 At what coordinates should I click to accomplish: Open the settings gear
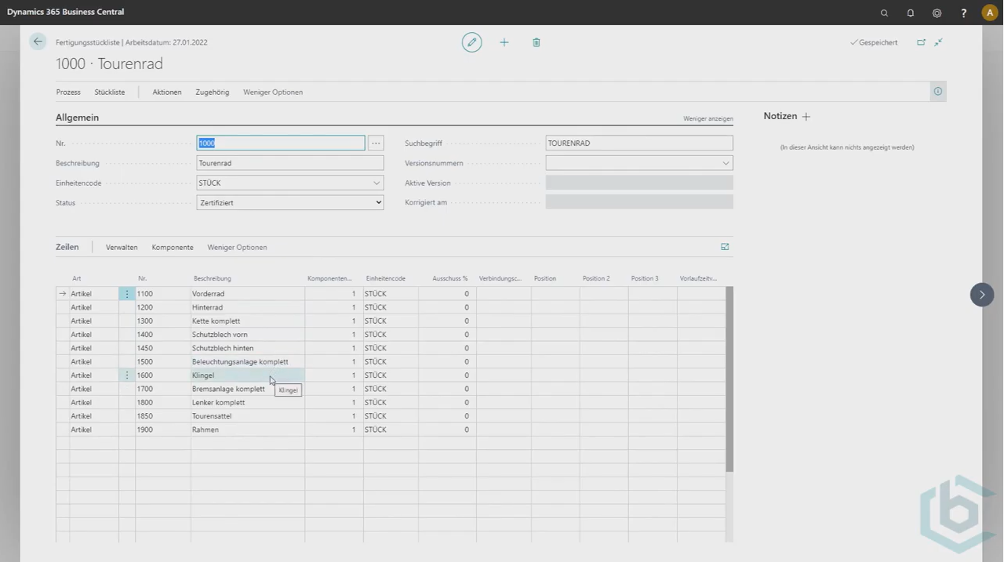pyautogui.click(x=937, y=13)
